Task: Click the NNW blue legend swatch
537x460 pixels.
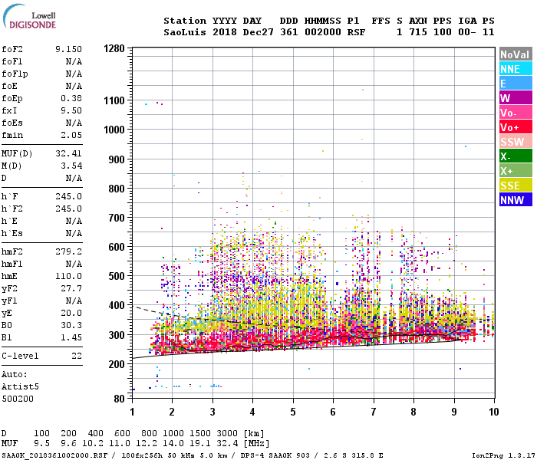Action: (516, 200)
